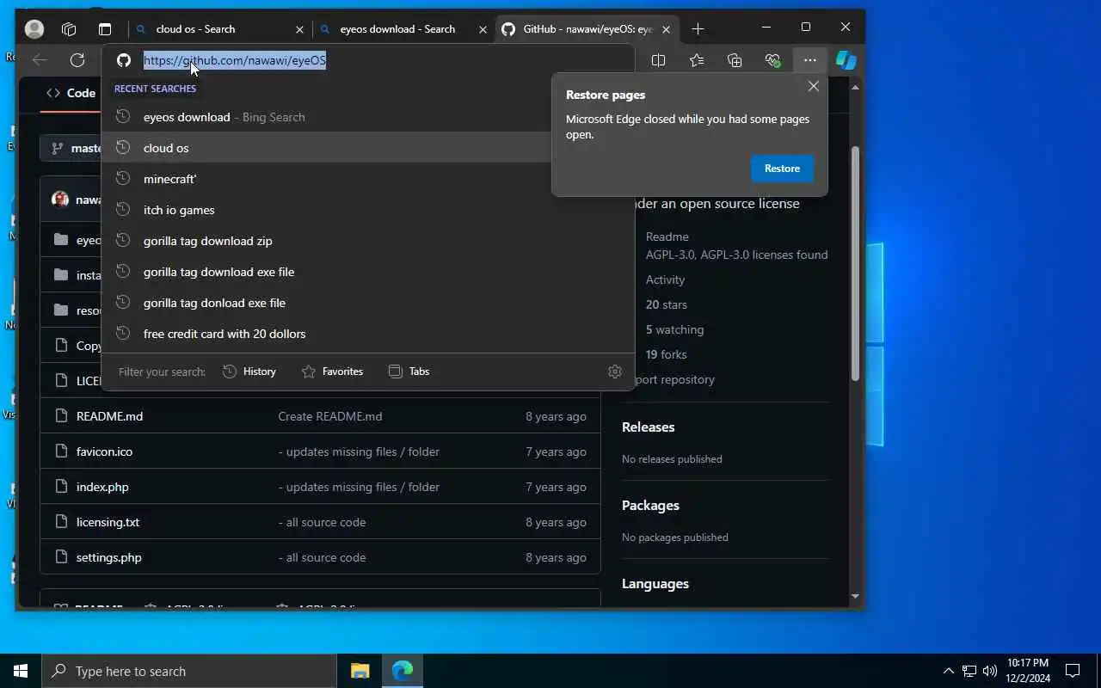The width and height of the screenshot is (1101, 688).
Task: Click the page vertical scrollbar thumb
Action: [x=855, y=263]
